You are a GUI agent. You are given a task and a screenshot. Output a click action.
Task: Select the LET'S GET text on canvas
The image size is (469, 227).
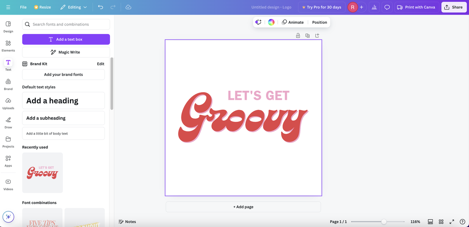[x=259, y=96]
